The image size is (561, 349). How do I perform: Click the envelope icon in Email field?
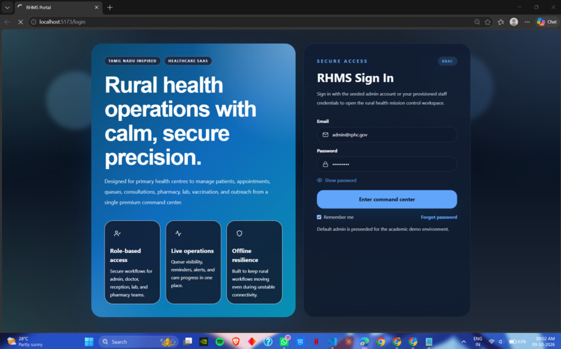(325, 135)
